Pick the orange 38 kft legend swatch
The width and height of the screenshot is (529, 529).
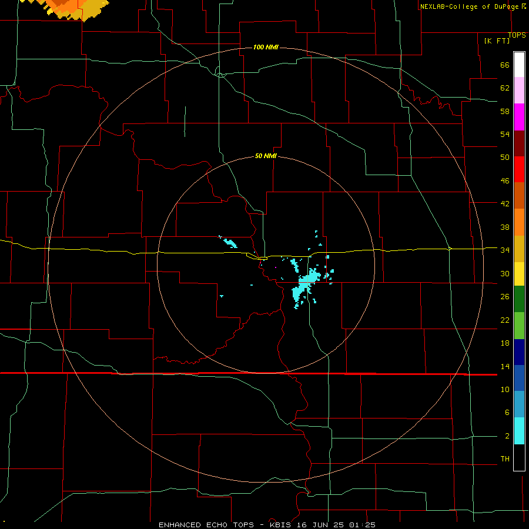point(519,222)
